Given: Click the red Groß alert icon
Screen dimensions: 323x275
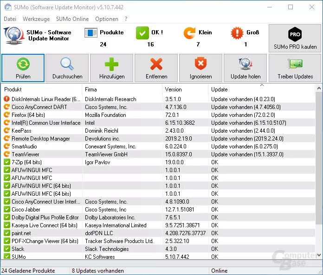Looking at the screenshot, I should coord(237,33).
